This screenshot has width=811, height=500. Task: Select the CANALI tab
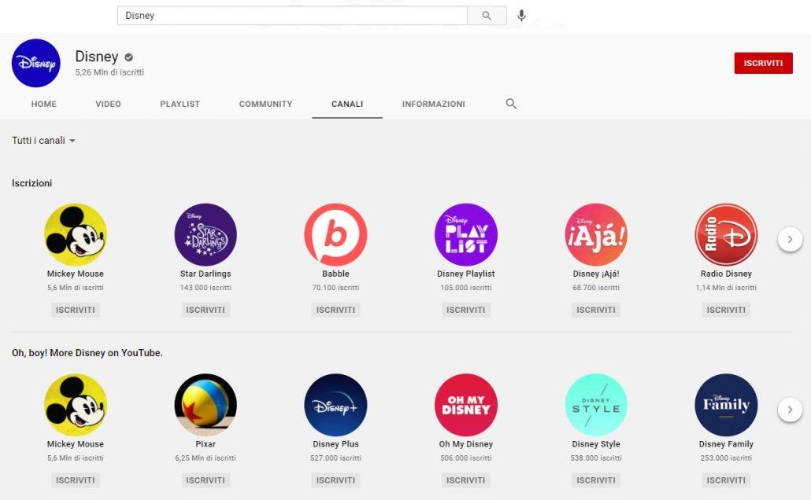click(x=347, y=104)
